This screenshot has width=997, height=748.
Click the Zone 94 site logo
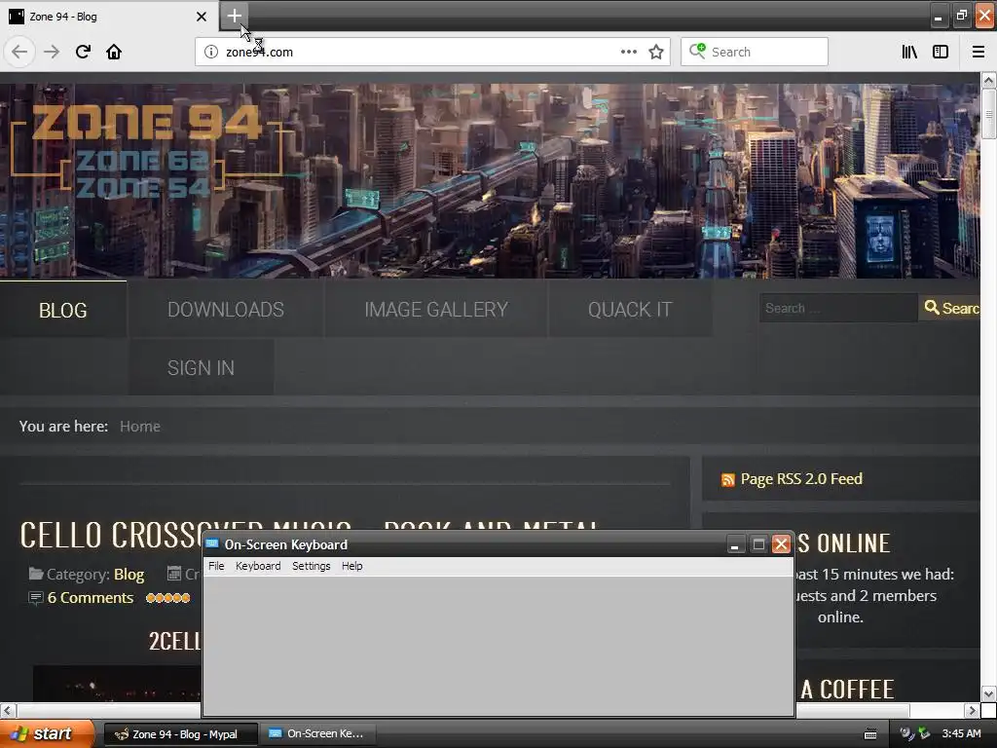tap(146, 150)
